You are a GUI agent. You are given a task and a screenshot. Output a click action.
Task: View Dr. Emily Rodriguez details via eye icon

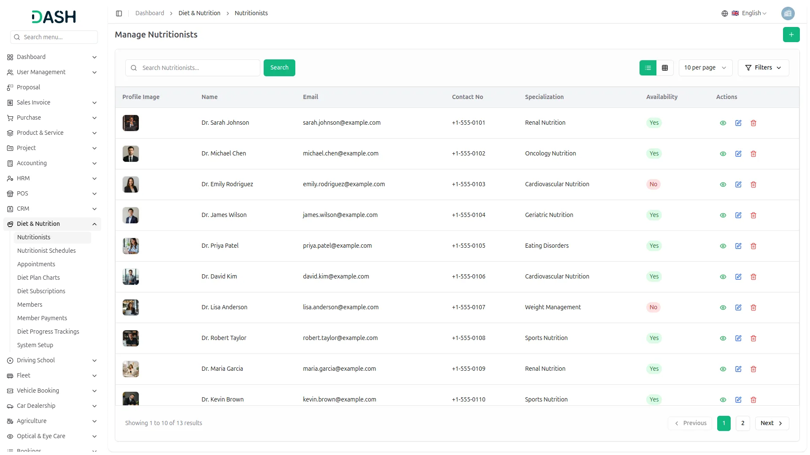pos(723,185)
